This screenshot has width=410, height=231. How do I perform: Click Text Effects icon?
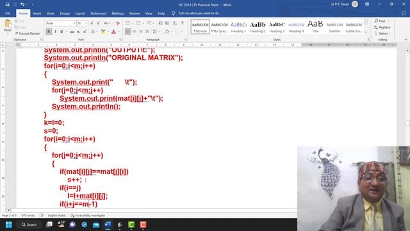tap(93, 31)
